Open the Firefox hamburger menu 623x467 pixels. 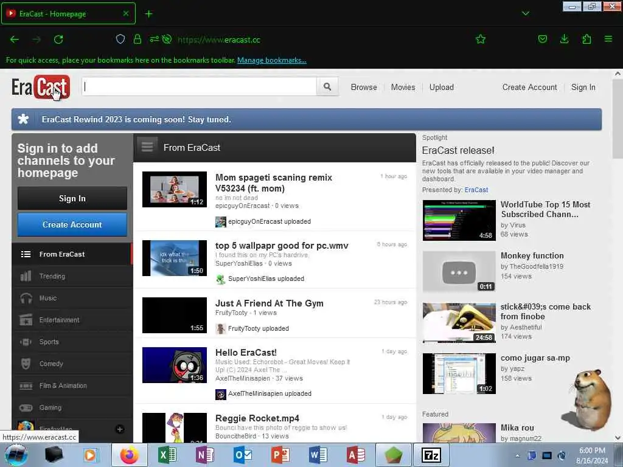[x=608, y=39]
